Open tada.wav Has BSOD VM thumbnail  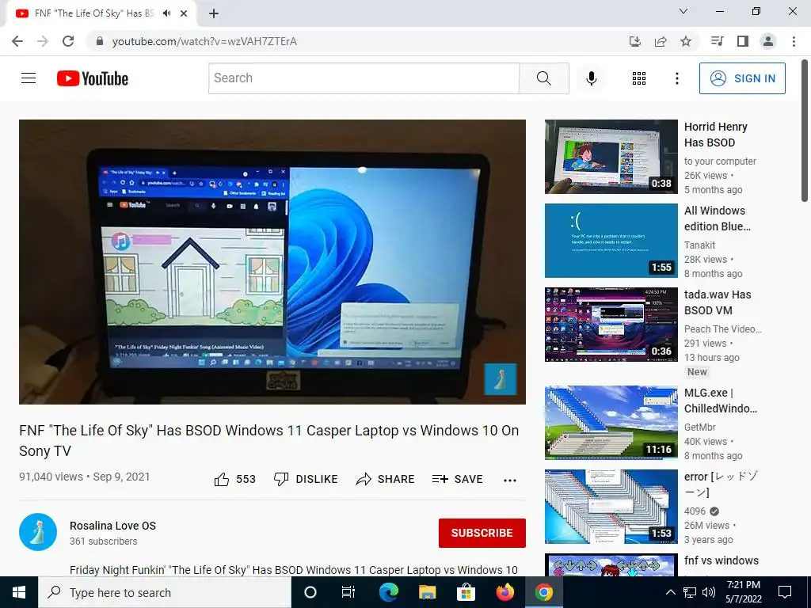[611, 324]
